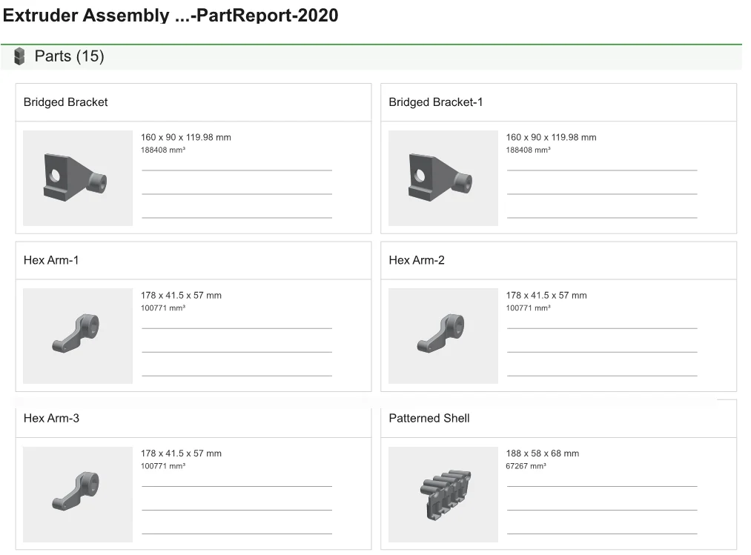Click the 188 x 58 x 68 mm dimensions
This screenshot has height=555, width=751.
click(543, 453)
